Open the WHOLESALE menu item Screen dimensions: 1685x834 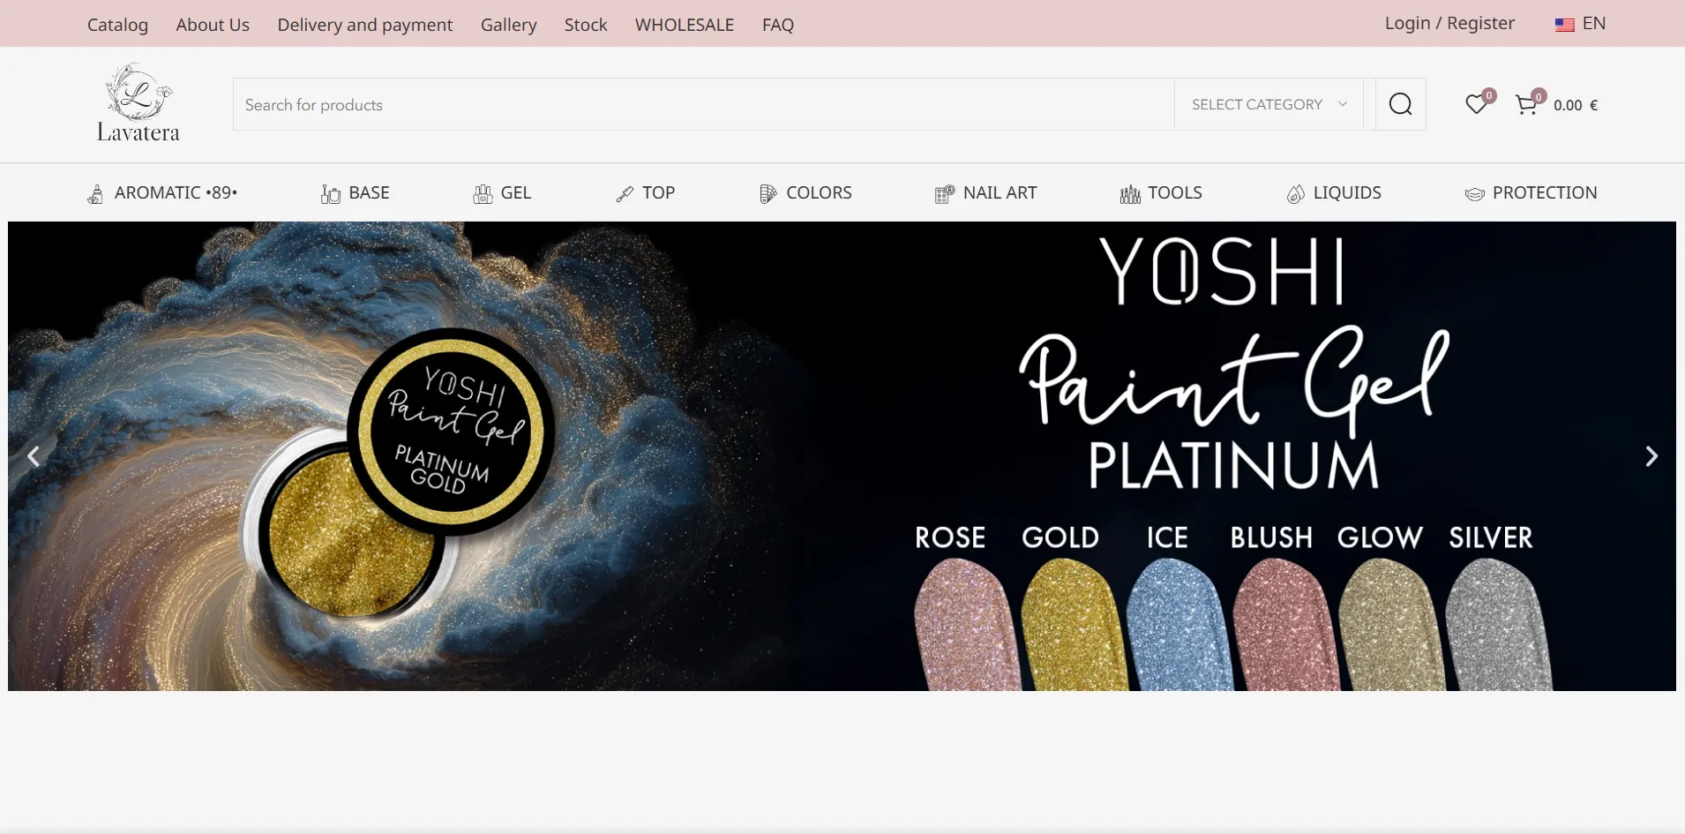(685, 25)
